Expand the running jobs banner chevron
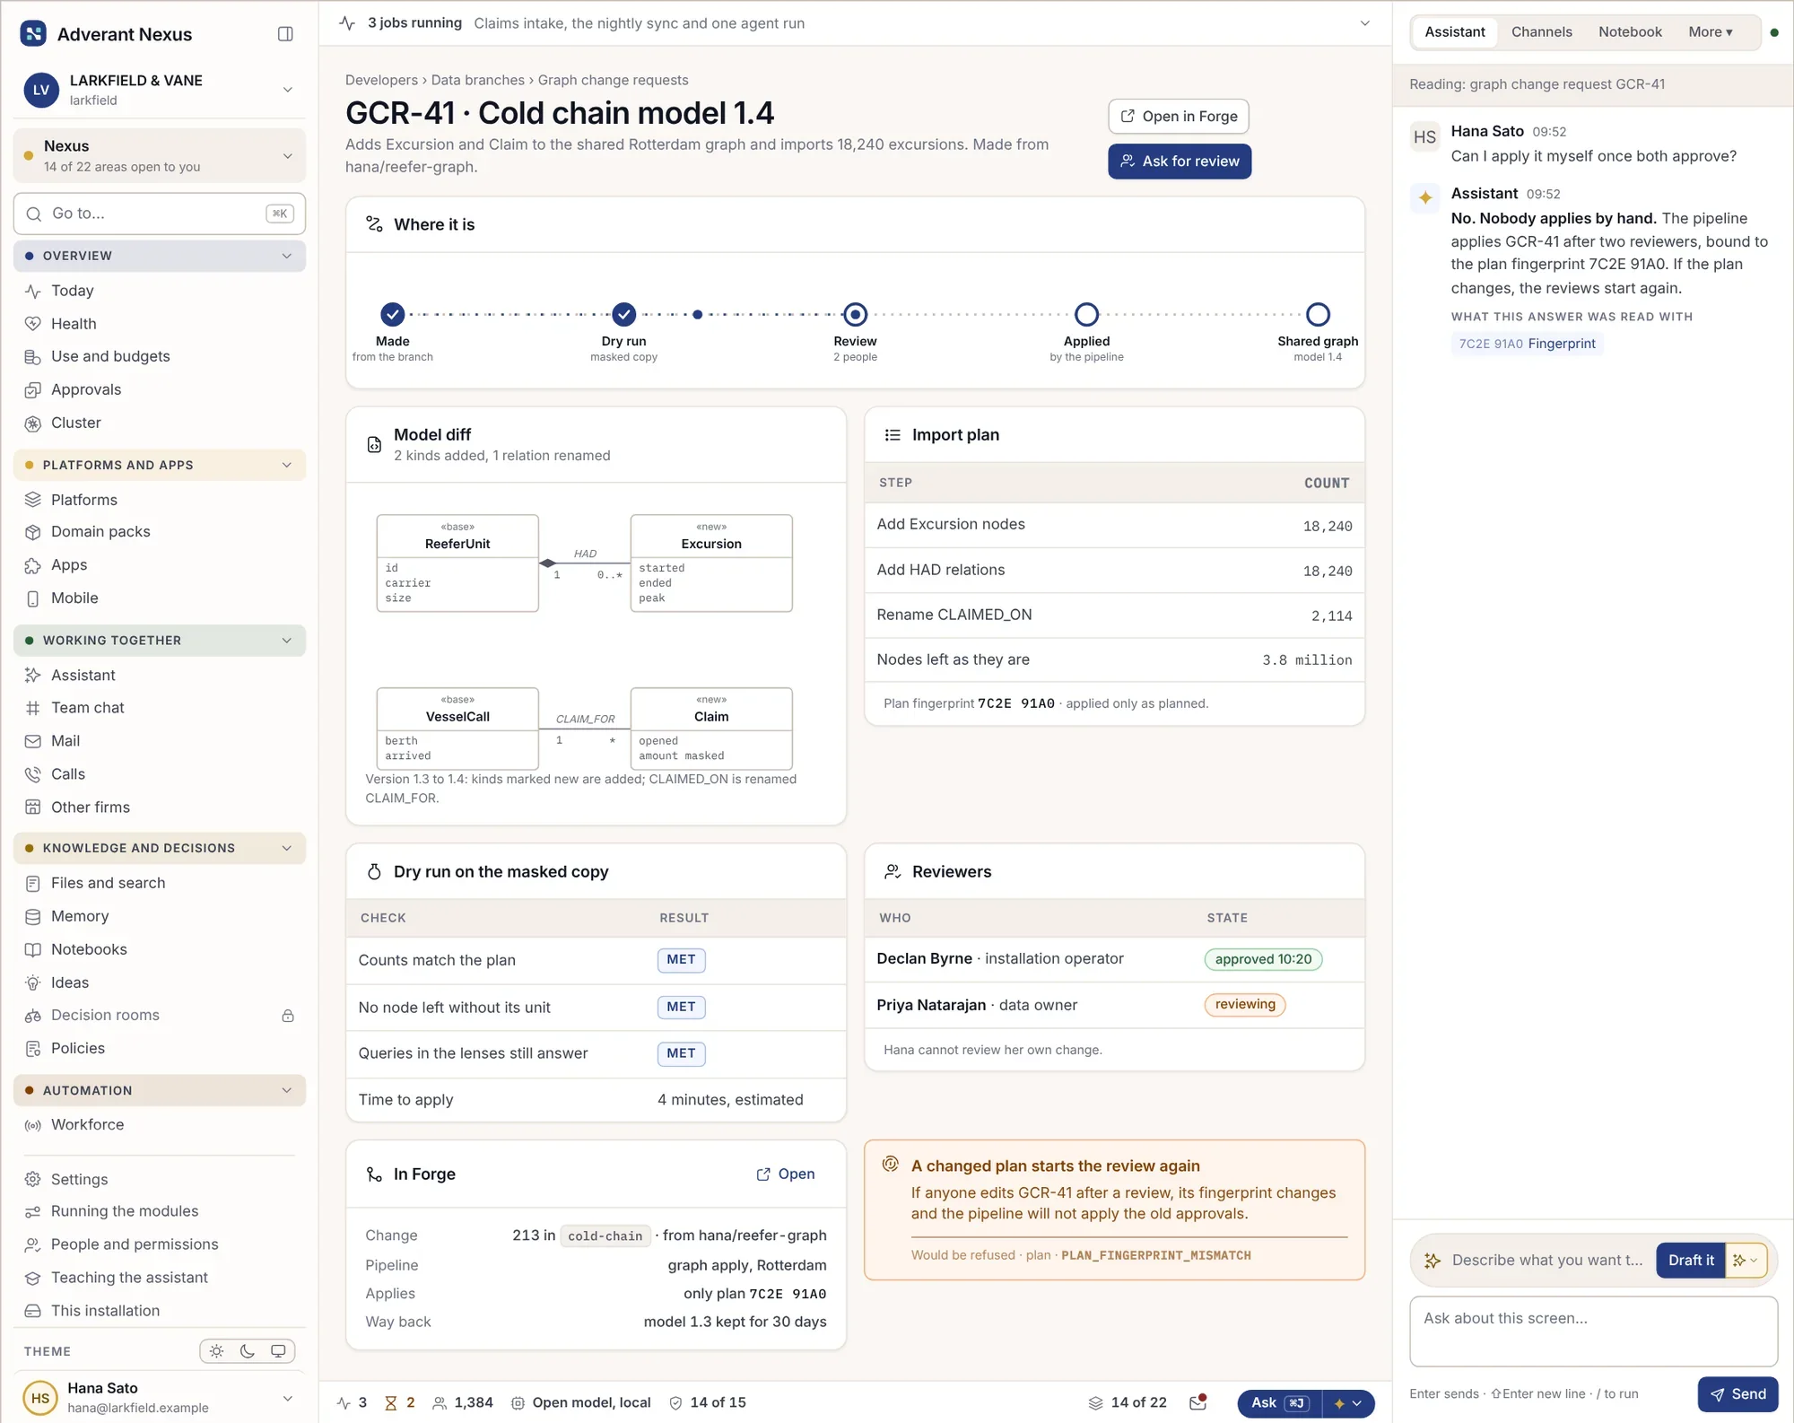Image resolution: width=1794 pixels, height=1423 pixels. [1364, 23]
